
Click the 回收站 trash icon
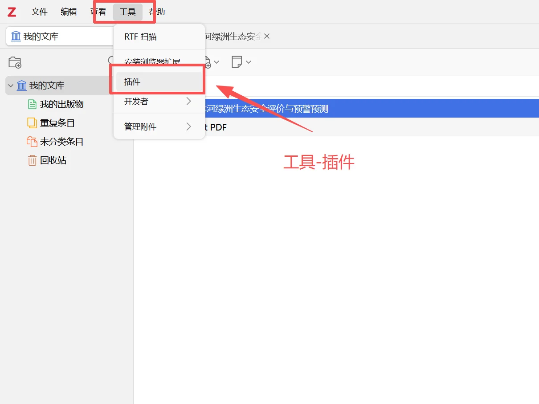click(32, 160)
